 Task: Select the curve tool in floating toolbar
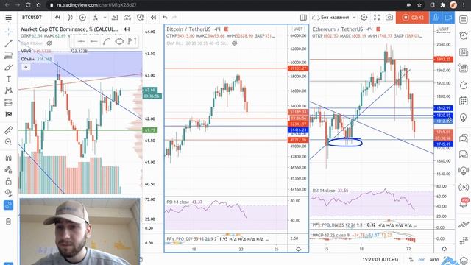click(x=106, y=41)
